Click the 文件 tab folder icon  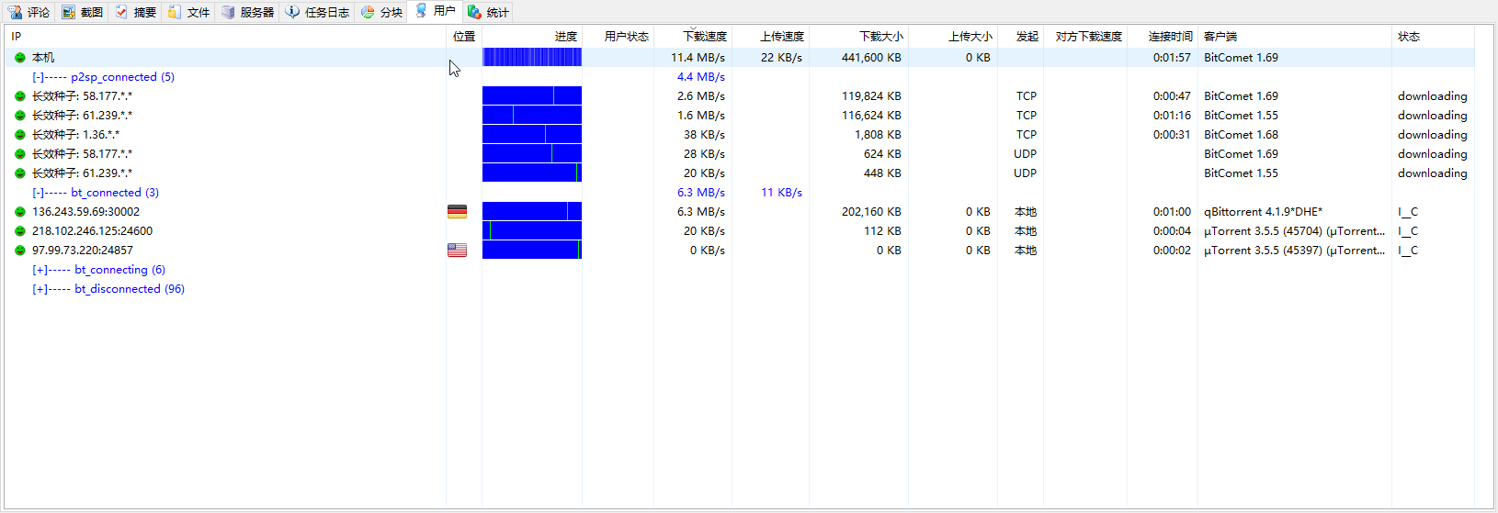point(175,12)
